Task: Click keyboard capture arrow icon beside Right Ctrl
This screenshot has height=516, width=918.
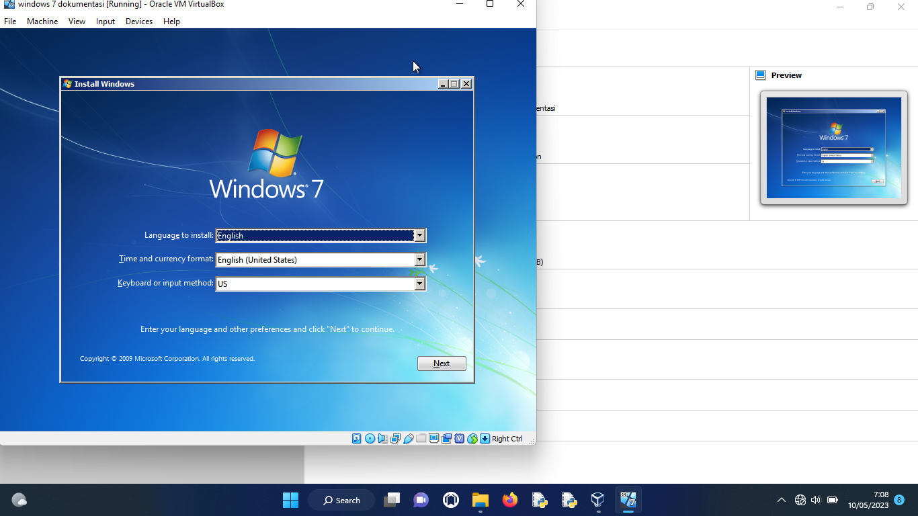Action: (x=485, y=439)
